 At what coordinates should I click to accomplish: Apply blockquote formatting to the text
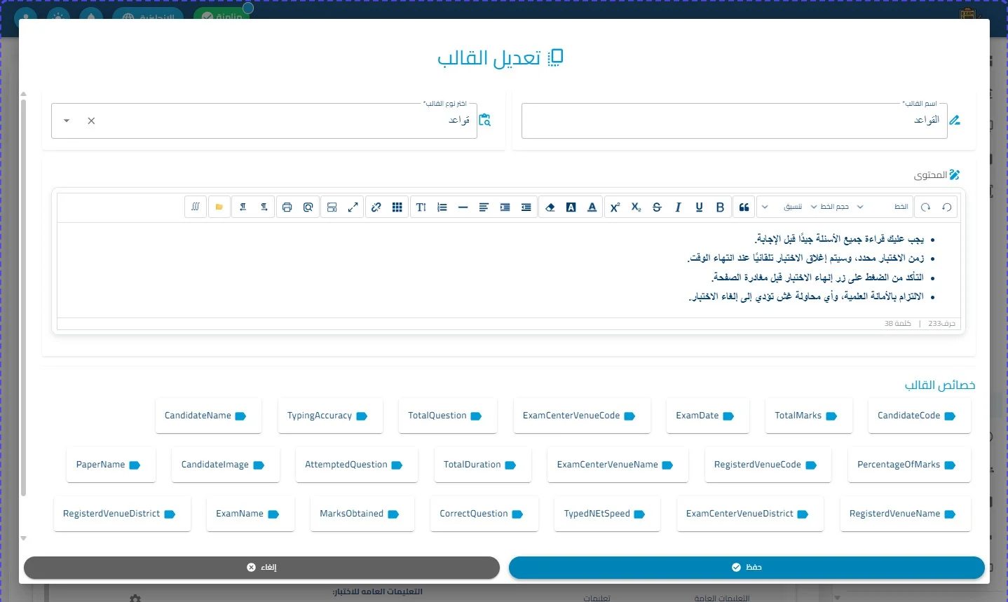tap(744, 207)
